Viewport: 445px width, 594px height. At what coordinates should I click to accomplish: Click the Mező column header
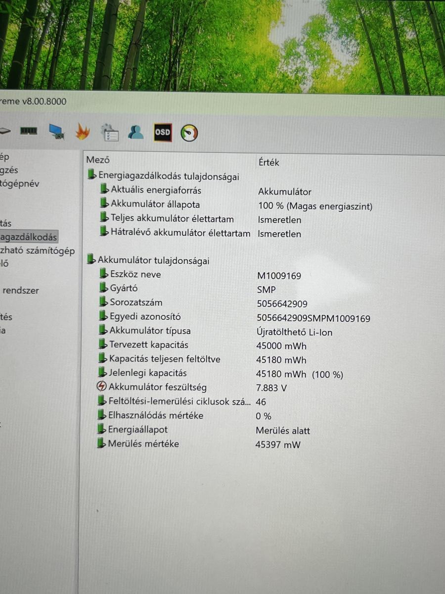click(98, 160)
